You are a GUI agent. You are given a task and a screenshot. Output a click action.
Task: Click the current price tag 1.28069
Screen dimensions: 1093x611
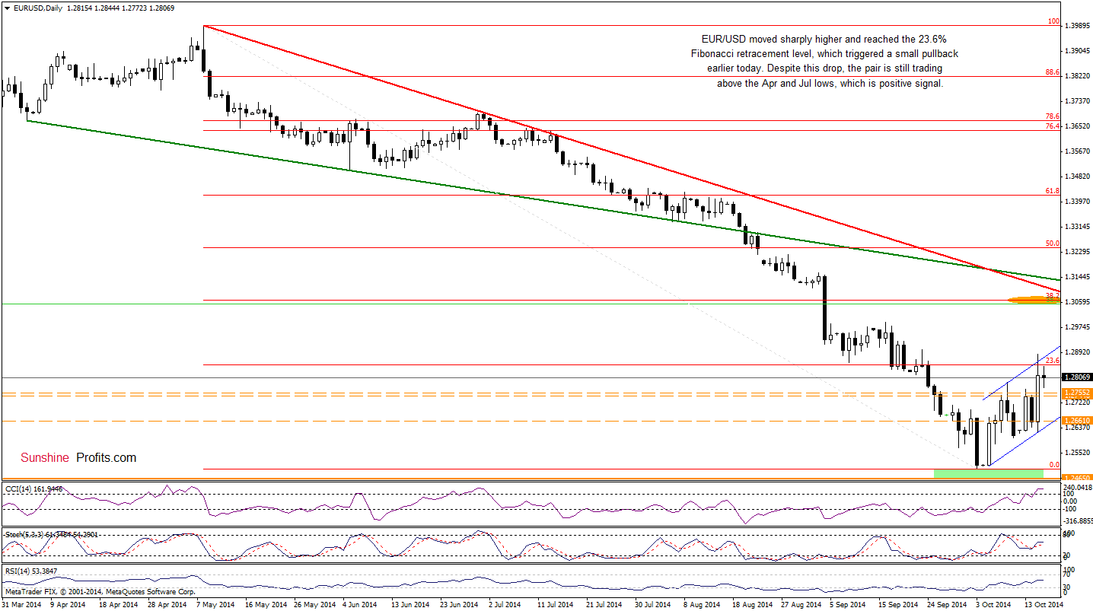coord(1078,377)
